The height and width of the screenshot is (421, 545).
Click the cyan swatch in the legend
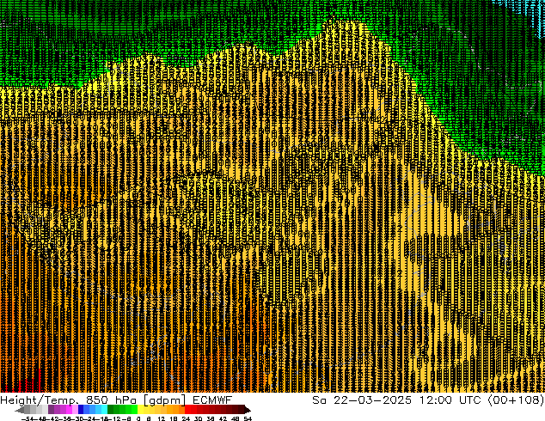click(x=104, y=409)
